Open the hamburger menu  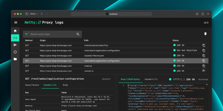pos(16,22)
